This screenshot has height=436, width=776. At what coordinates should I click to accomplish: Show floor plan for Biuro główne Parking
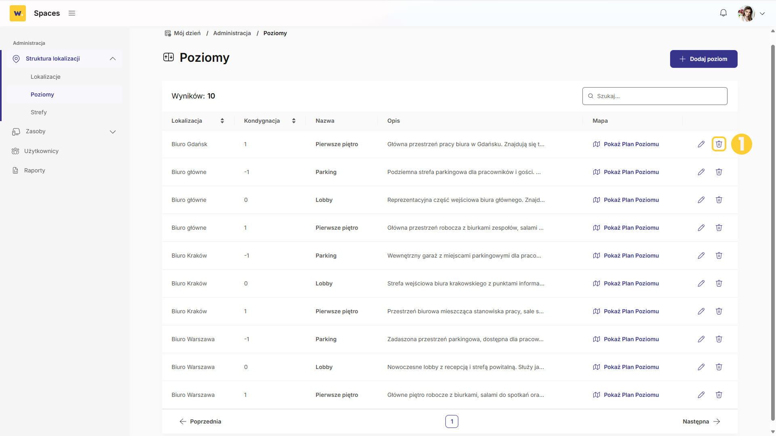(x=626, y=172)
